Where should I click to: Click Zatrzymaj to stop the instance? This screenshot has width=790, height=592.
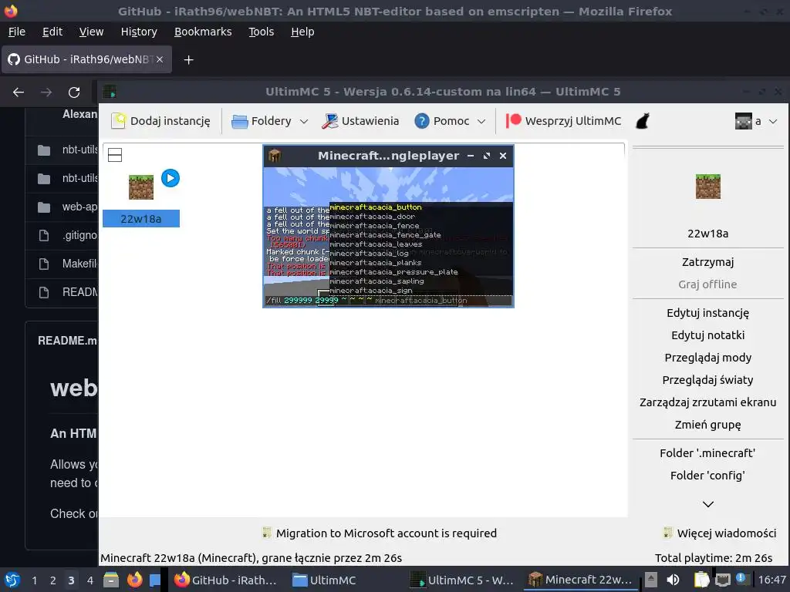click(x=708, y=262)
